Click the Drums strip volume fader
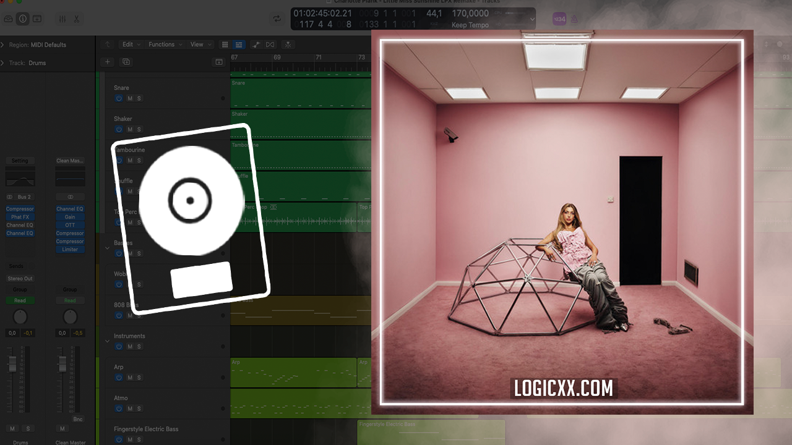The width and height of the screenshot is (792, 445). (12, 364)
